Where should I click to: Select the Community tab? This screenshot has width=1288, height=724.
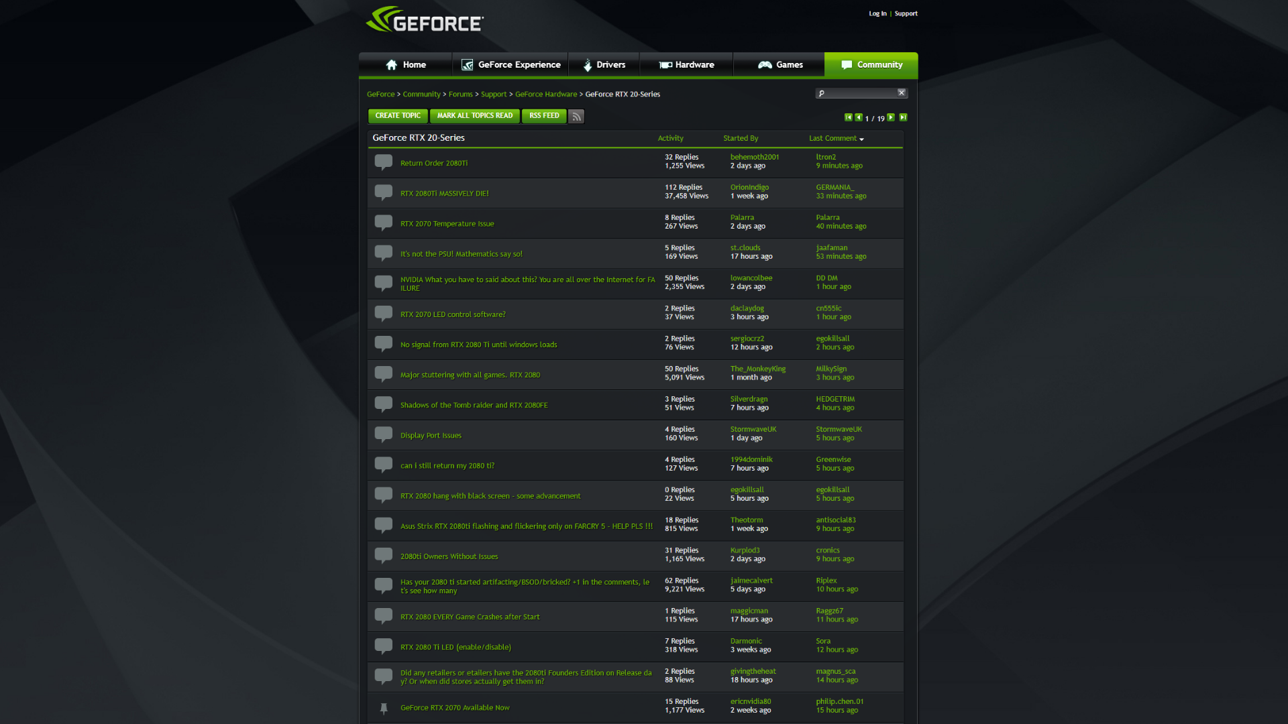click(x=871, y=65)
